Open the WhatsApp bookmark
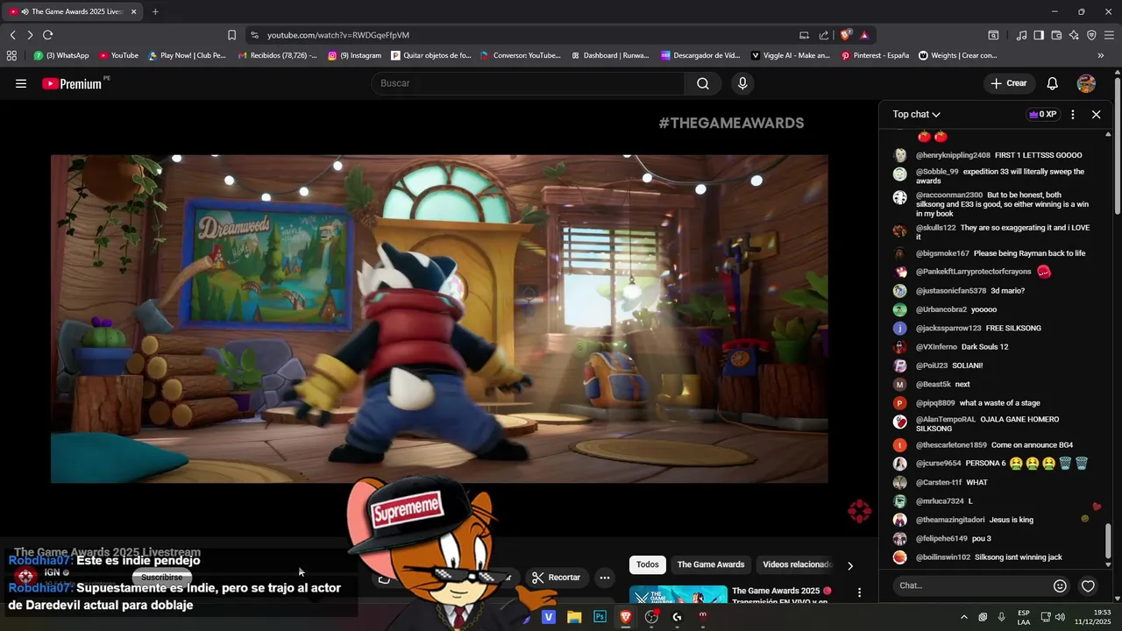 point(61,55)
